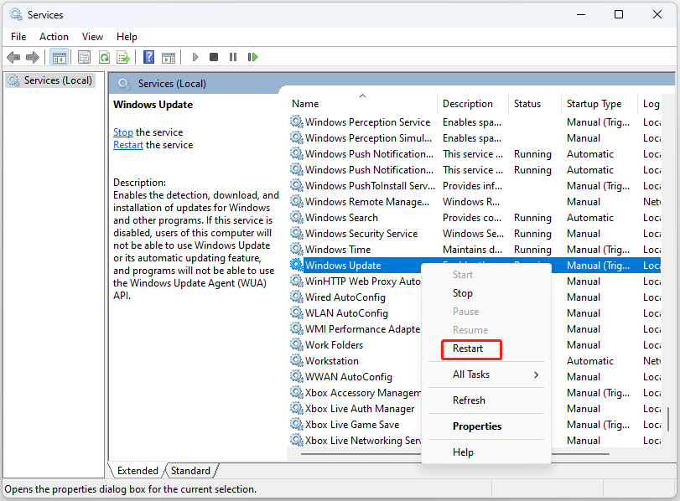
Task: Open the Properties icon on the toolbar
Action: (x=84, y=56)
